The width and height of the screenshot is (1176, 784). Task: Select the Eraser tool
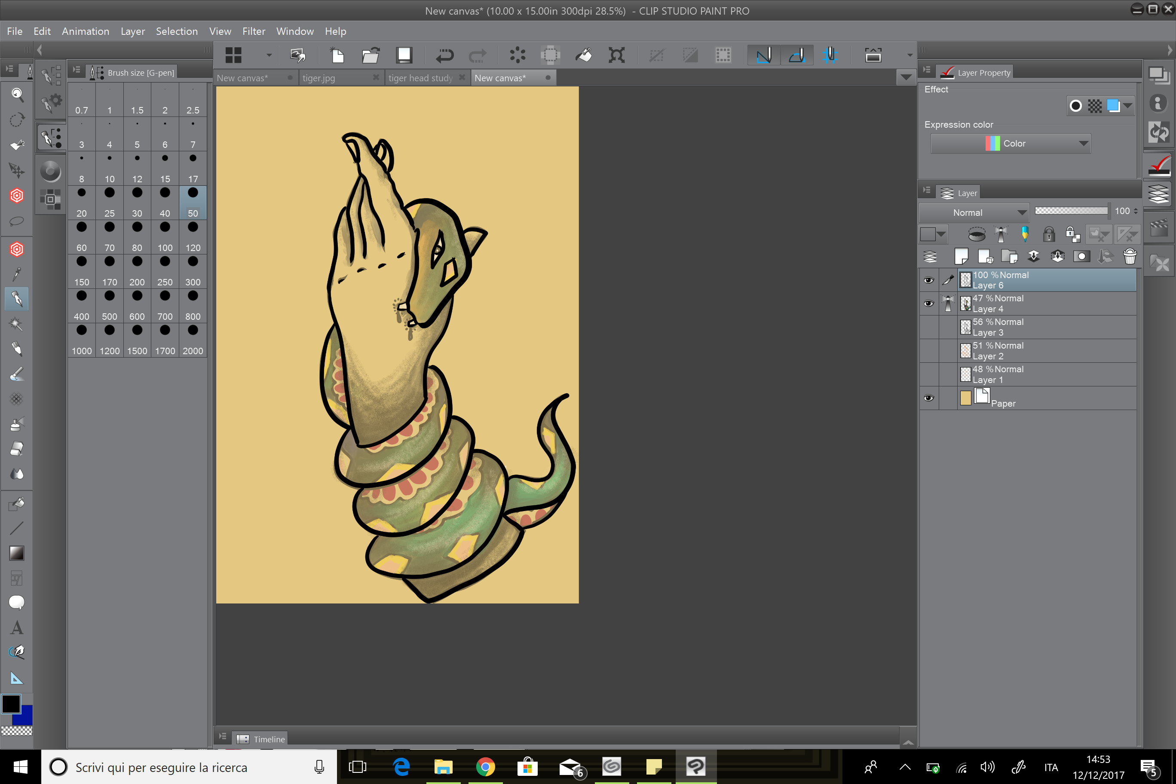tap(16, 448)
